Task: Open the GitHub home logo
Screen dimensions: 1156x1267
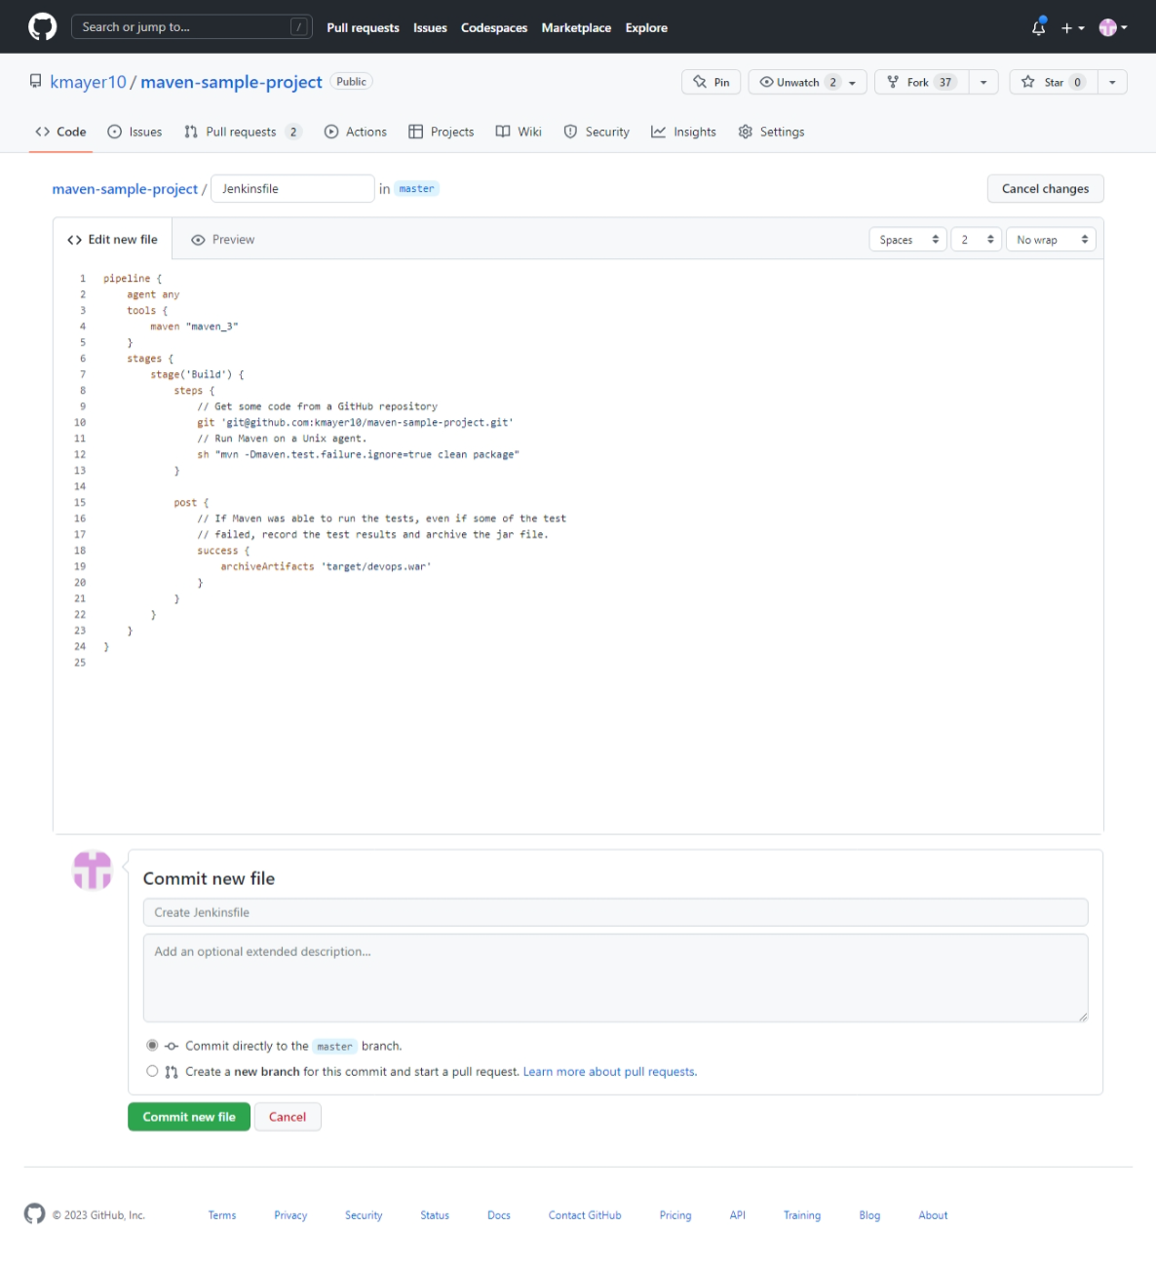Action: tap(42, 26)
